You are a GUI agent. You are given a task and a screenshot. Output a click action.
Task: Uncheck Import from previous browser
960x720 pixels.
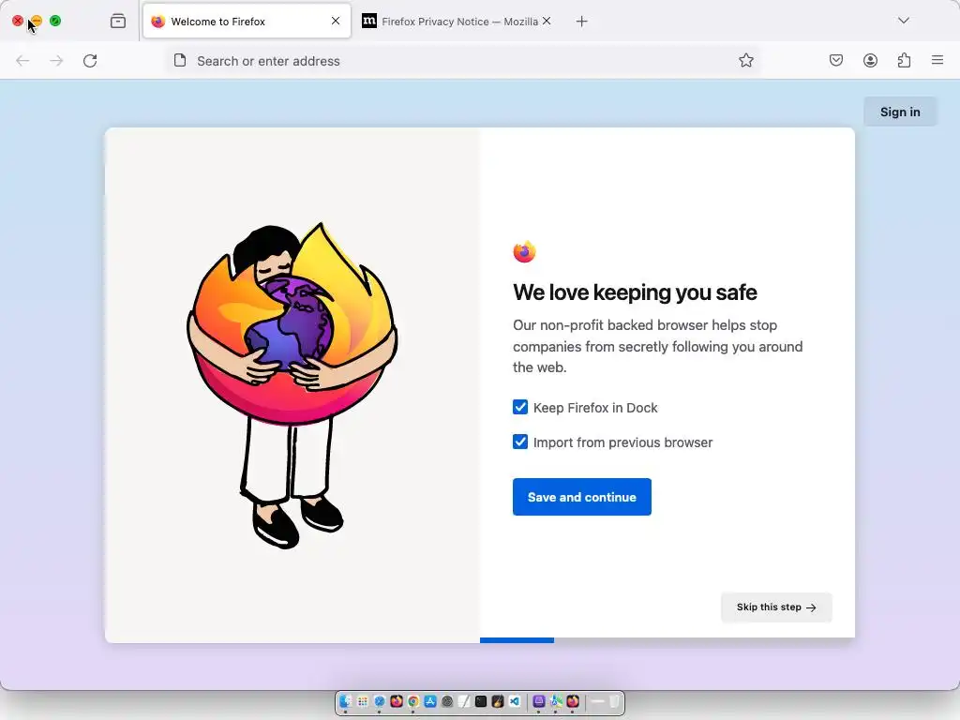point(520,442)
